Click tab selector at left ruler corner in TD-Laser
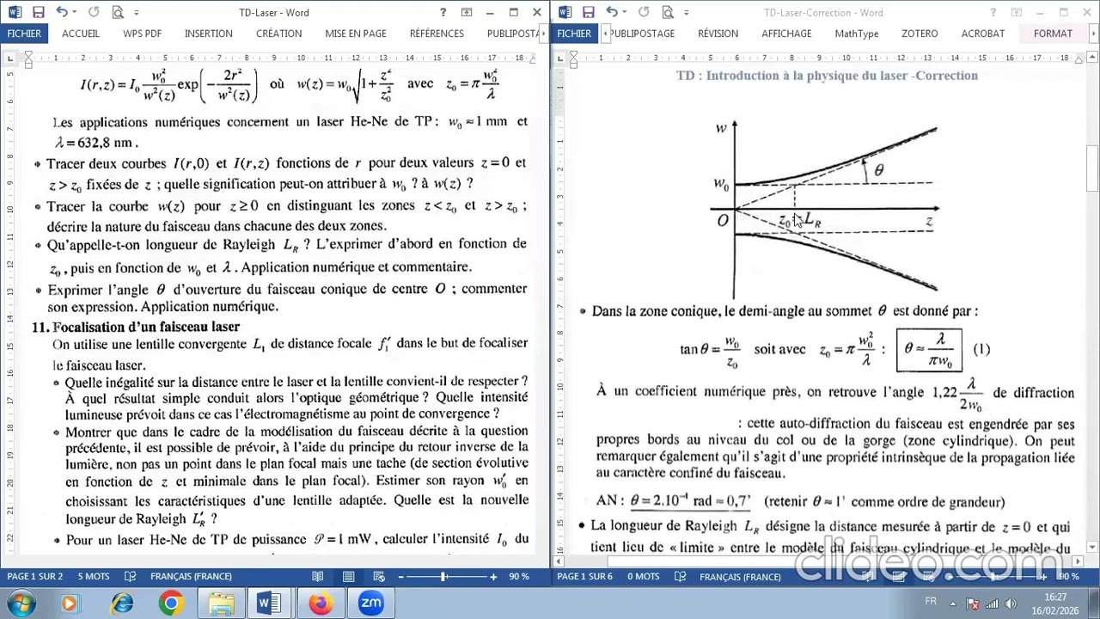This screenshot has width=1100, height=619. pos(10,58)
